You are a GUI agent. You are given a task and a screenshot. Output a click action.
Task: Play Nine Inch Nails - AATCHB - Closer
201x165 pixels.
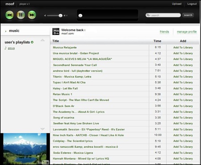click(88, 135)
